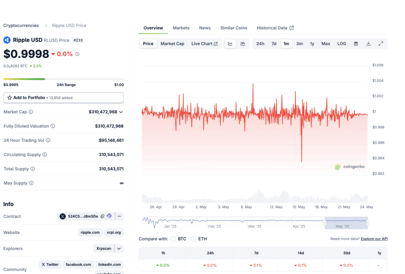Open the Cryptocurrencies breadcrumb link
The height and width of the screenshot is (274, 405).
pyautogui.click(x=21, y=26)
